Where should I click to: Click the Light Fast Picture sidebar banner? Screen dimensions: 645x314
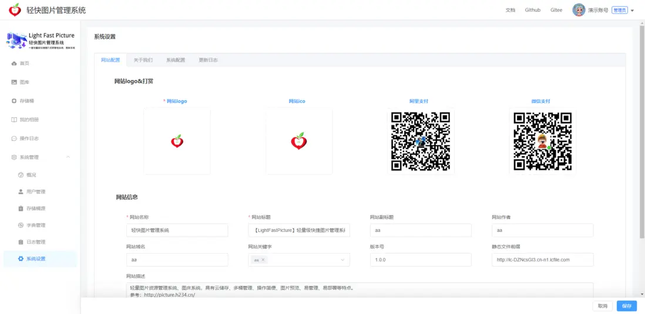click(x=41, y=40)
